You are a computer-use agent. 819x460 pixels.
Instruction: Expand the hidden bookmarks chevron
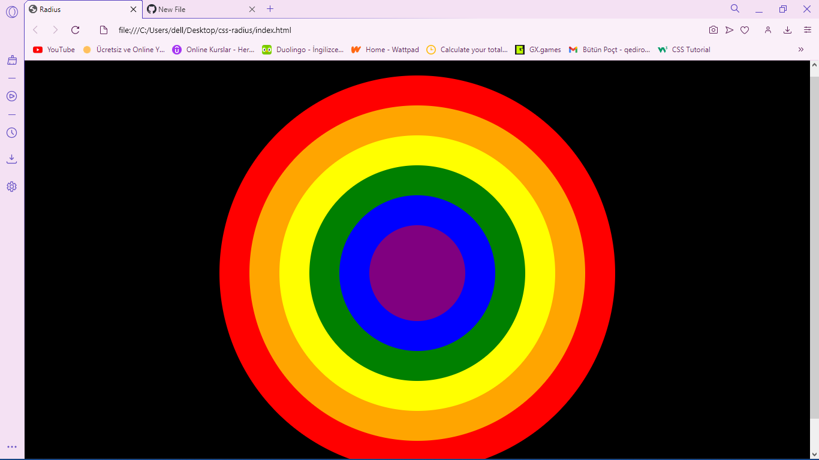801,50
